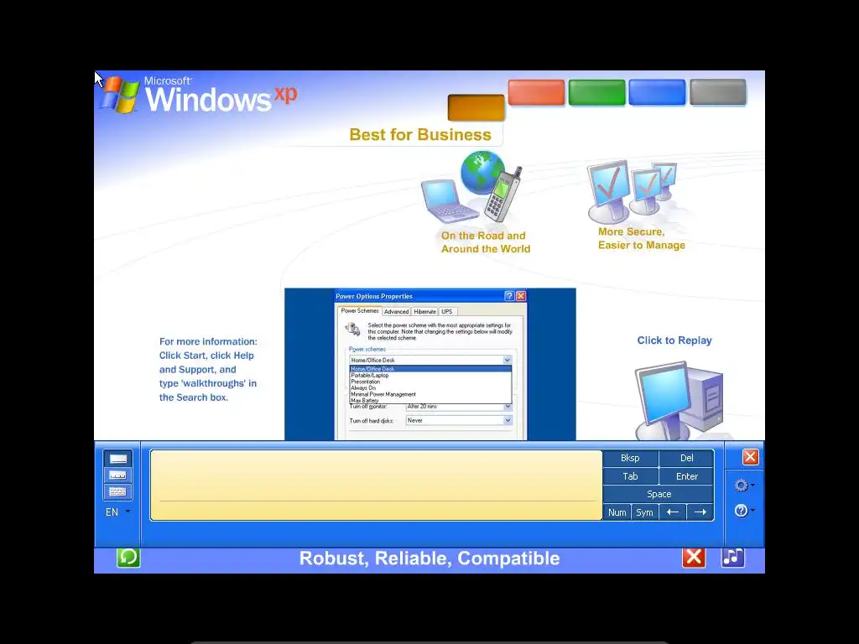
Task: Click the red tour section button
Action: (x=536, y=92)
